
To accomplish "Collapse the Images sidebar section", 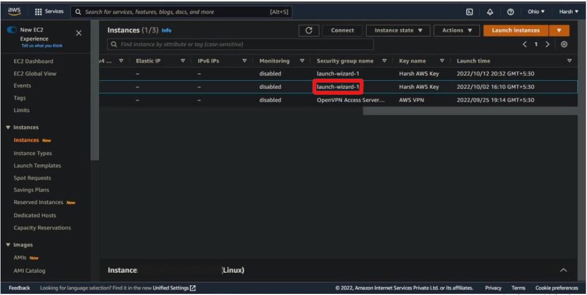I will pos(8,245).
